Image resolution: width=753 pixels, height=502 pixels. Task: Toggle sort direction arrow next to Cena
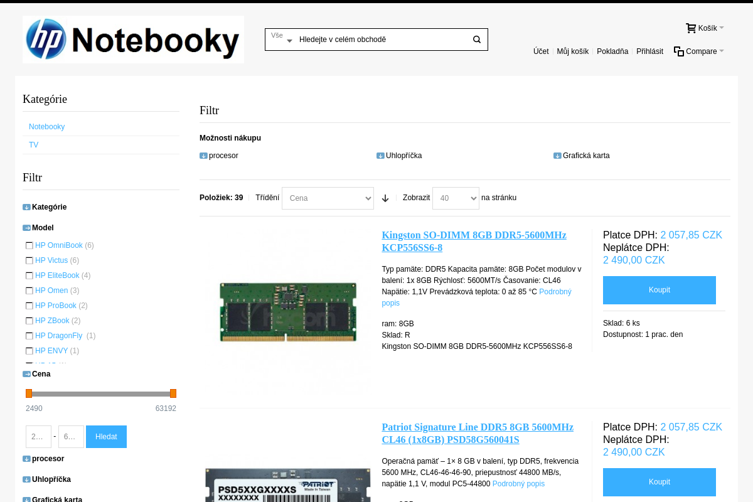click(x=385, y=198)
